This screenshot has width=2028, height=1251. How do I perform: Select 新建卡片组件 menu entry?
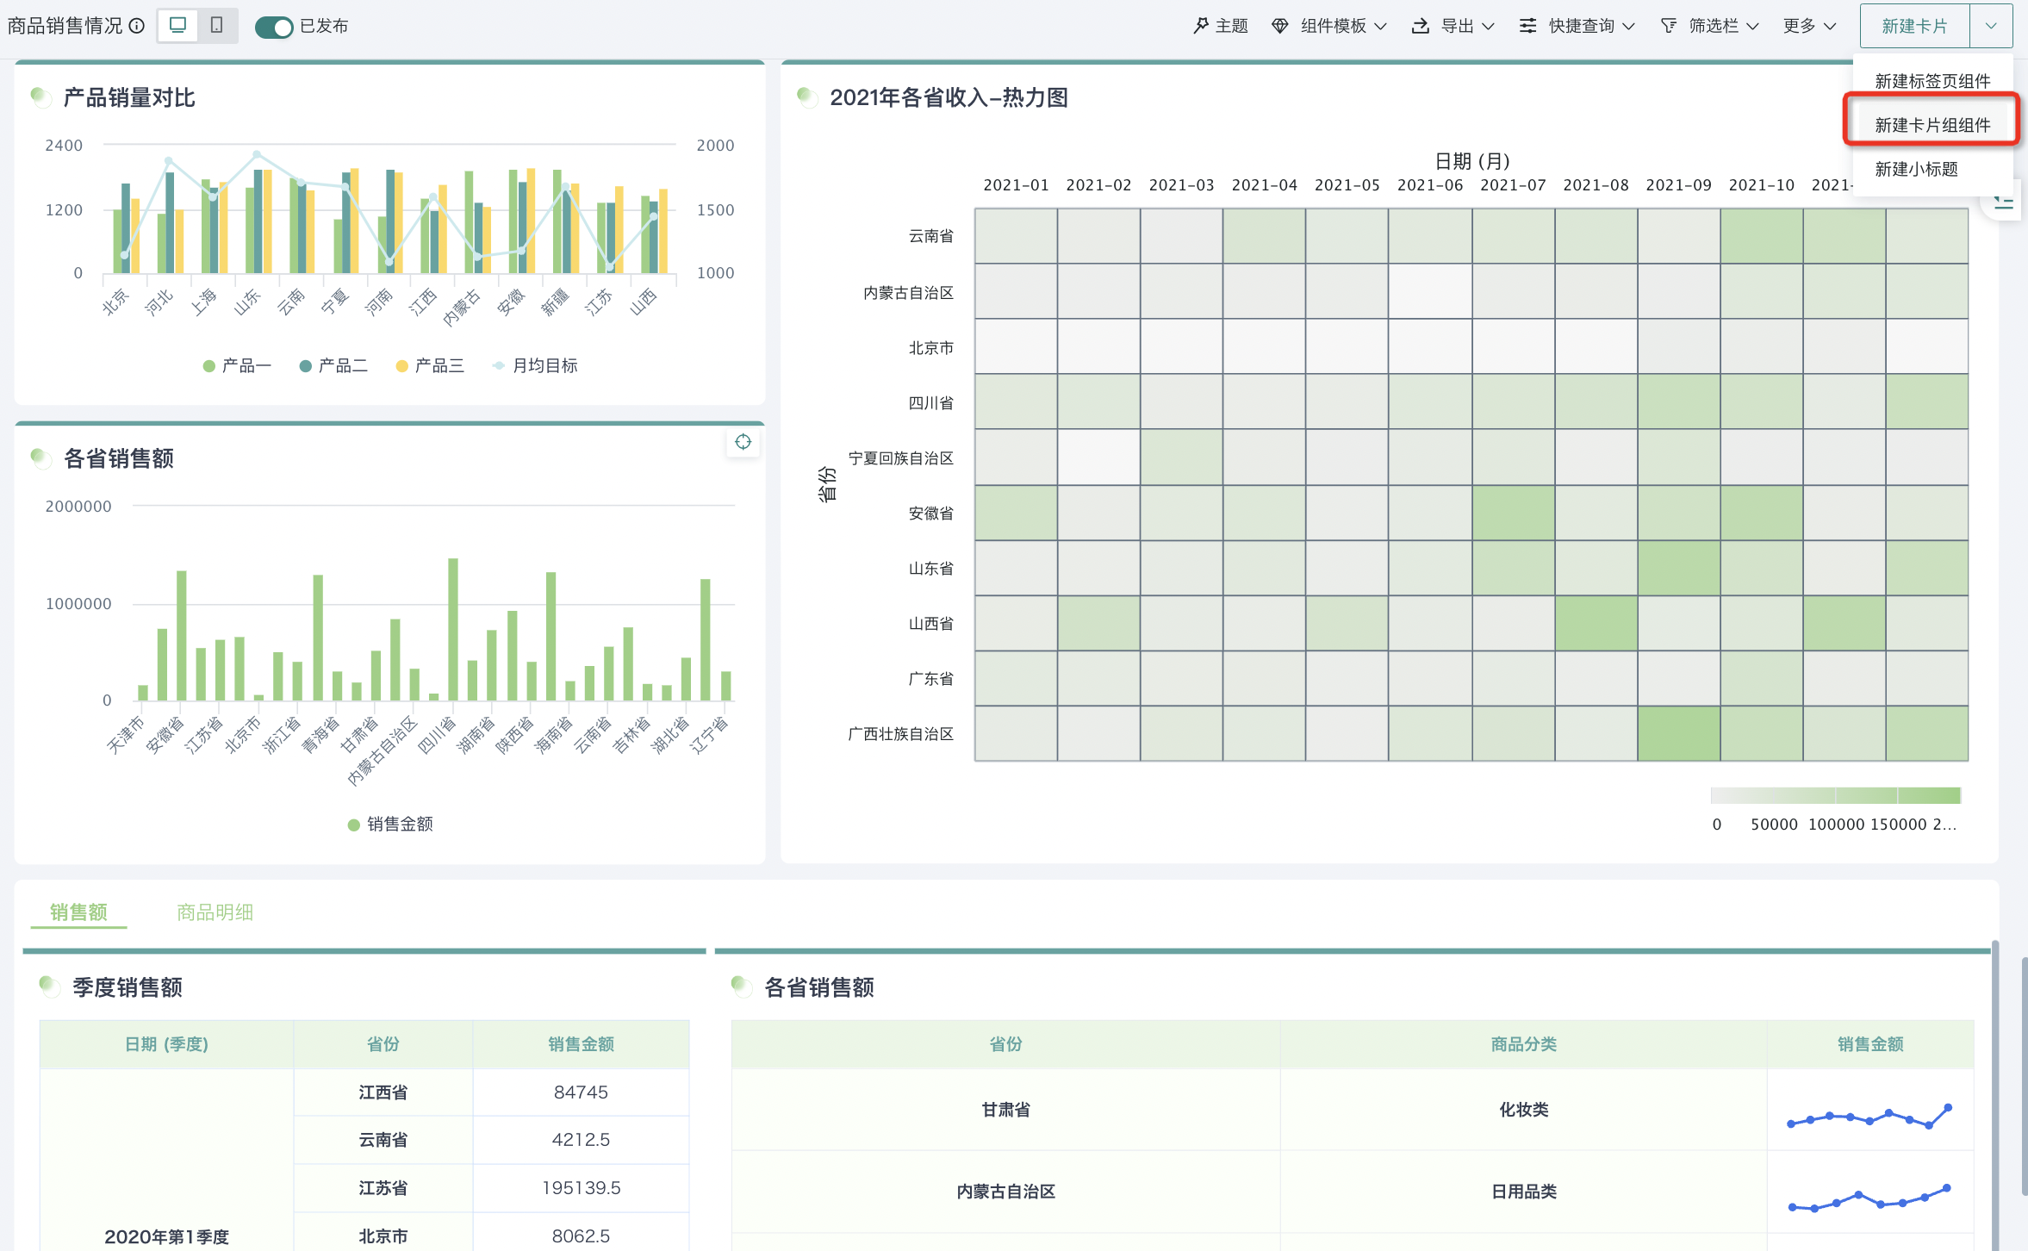[1932, 125]
